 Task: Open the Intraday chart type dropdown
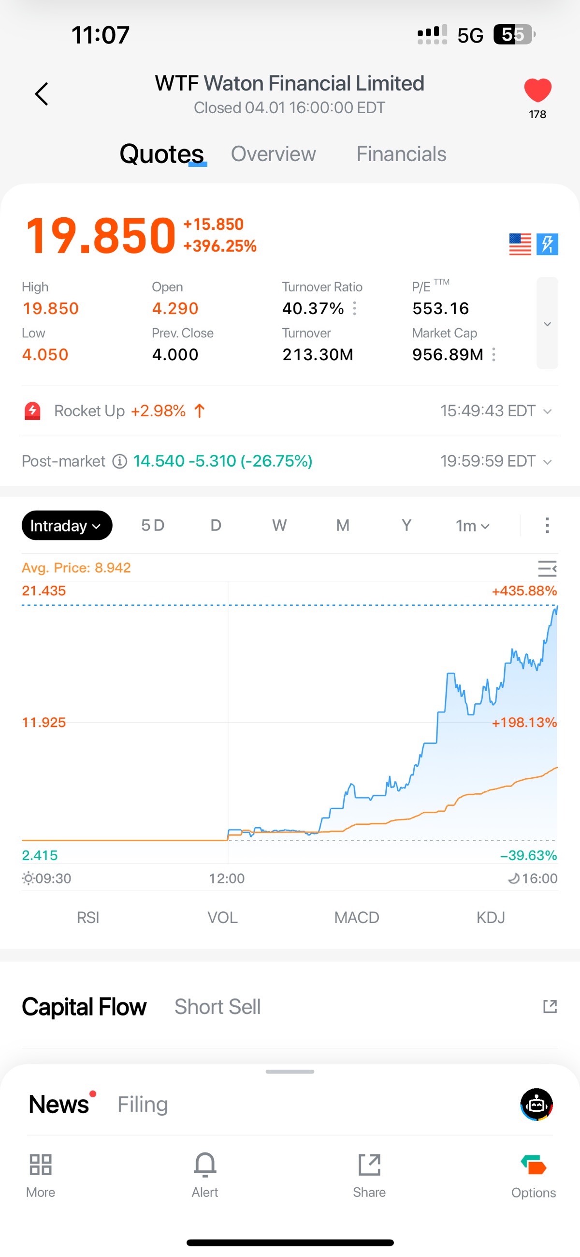(x=67, y=526)
